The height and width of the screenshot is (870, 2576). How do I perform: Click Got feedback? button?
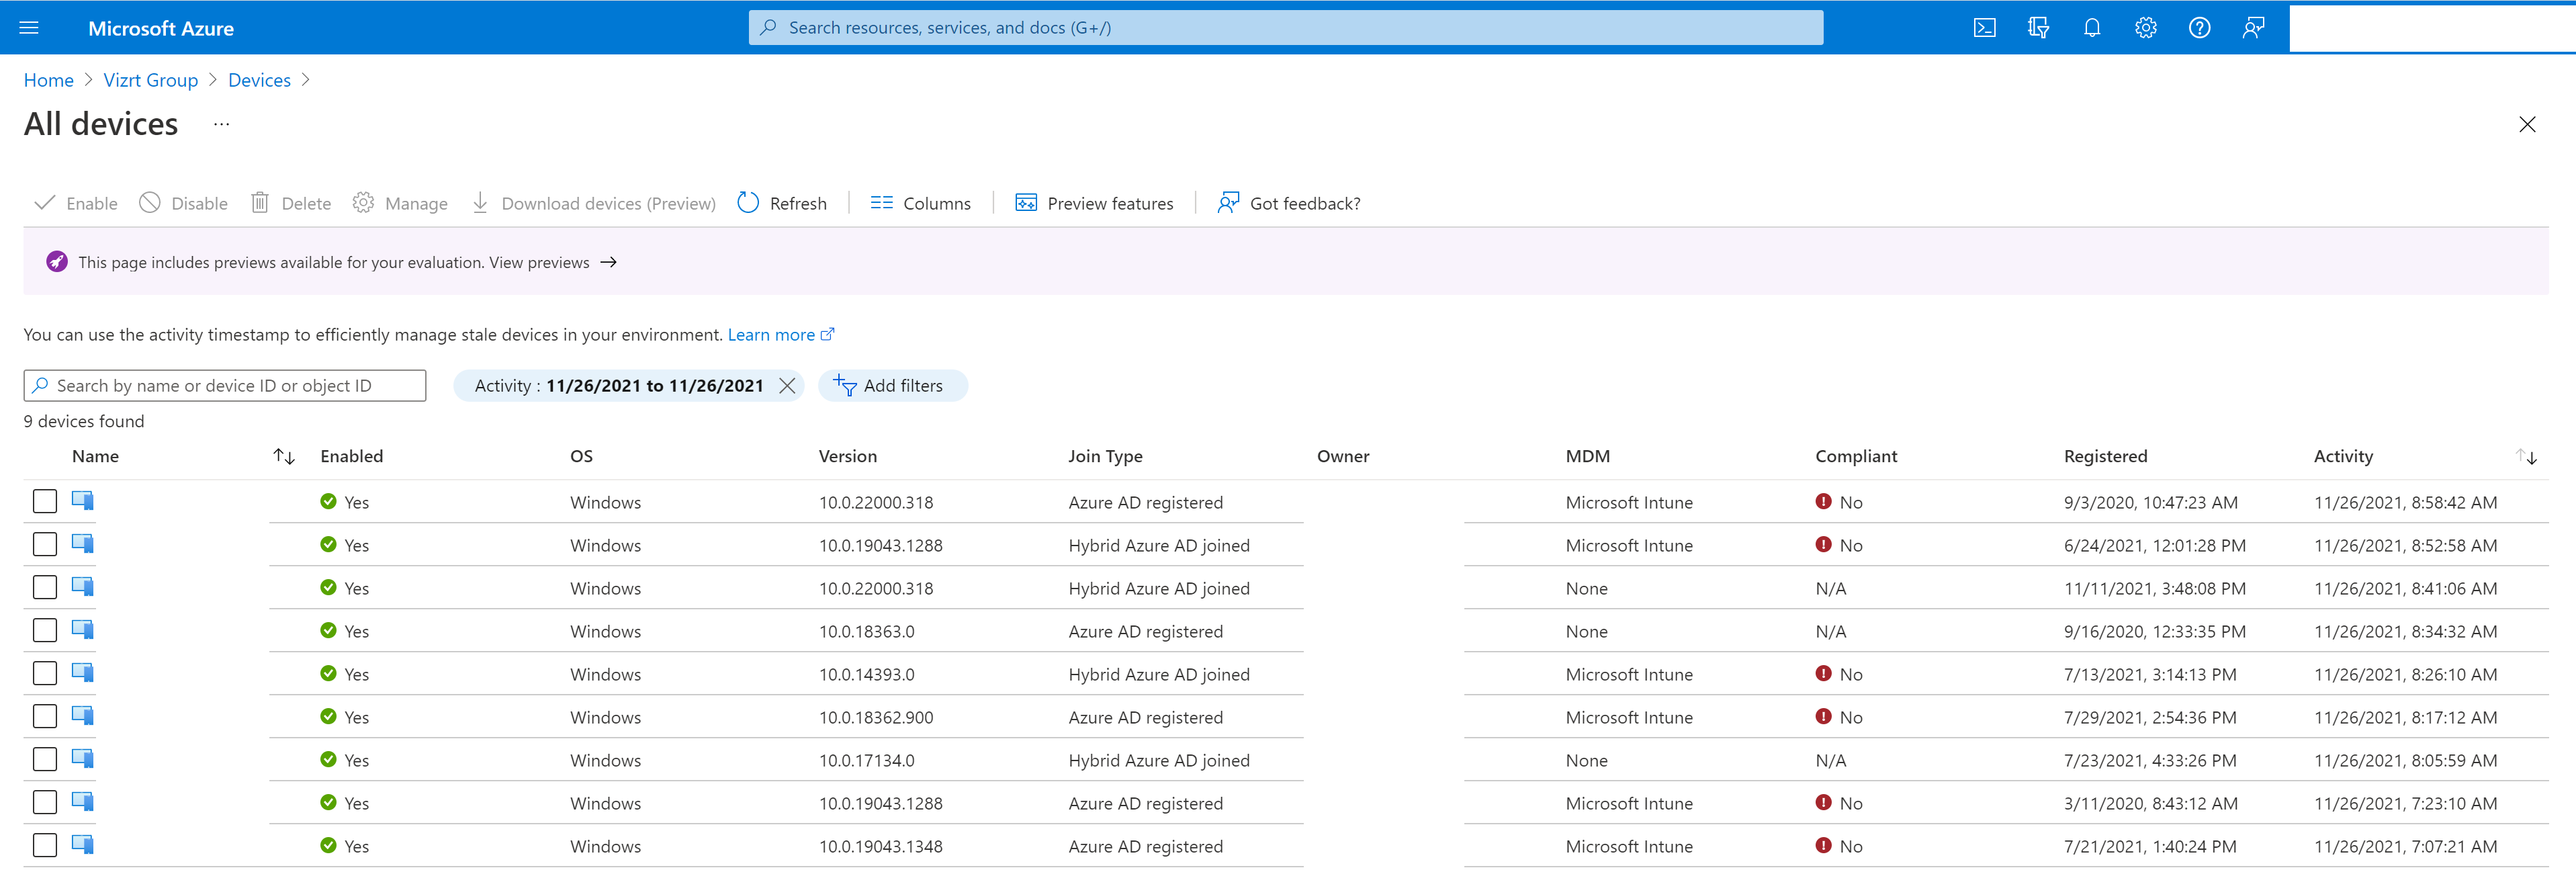coord(1289,204)
